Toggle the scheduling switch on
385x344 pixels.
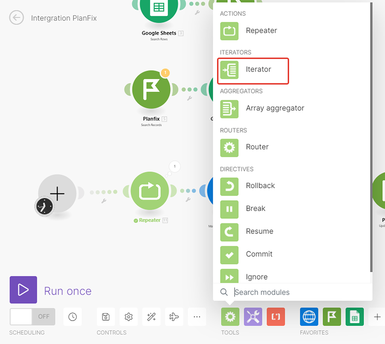[32, 317]
